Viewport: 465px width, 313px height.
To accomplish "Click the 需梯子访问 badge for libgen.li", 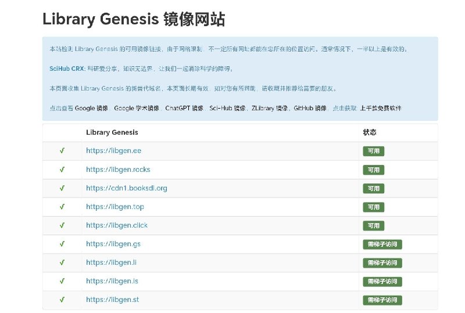I will point(382,263).
